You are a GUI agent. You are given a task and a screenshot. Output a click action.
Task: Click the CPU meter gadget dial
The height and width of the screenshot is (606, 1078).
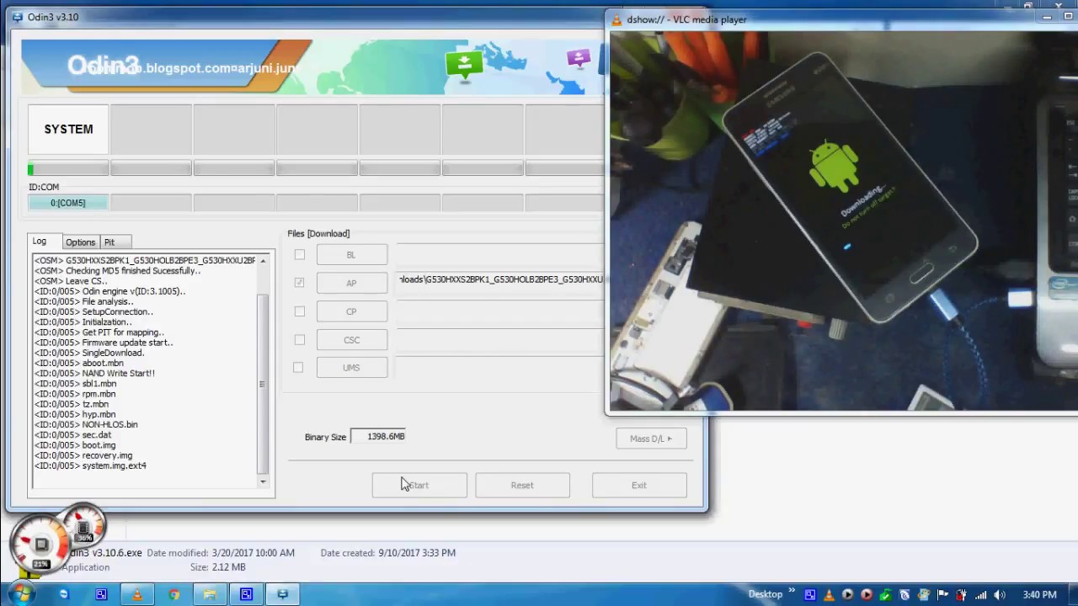click(x=40, y=544)
